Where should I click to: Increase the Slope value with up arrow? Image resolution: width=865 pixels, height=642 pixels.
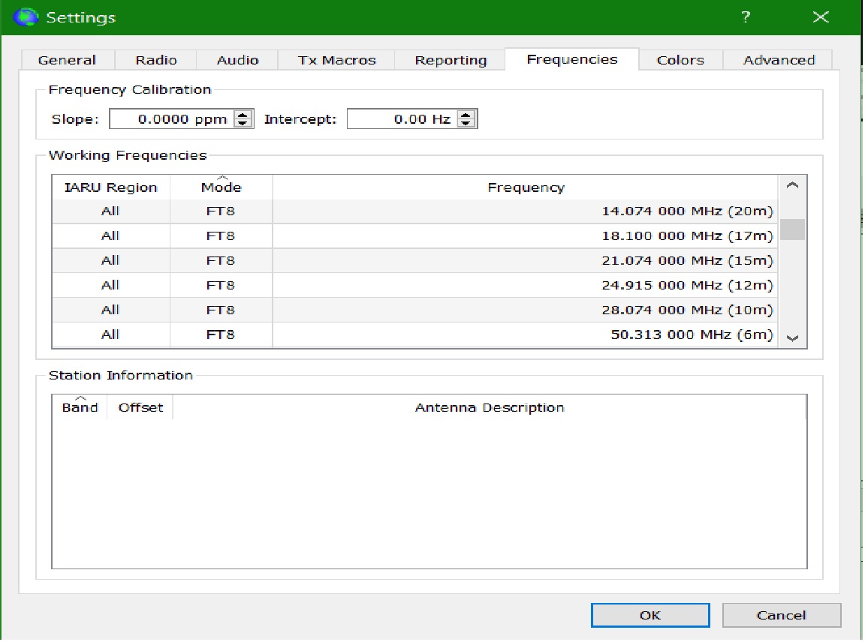point(243,115)
